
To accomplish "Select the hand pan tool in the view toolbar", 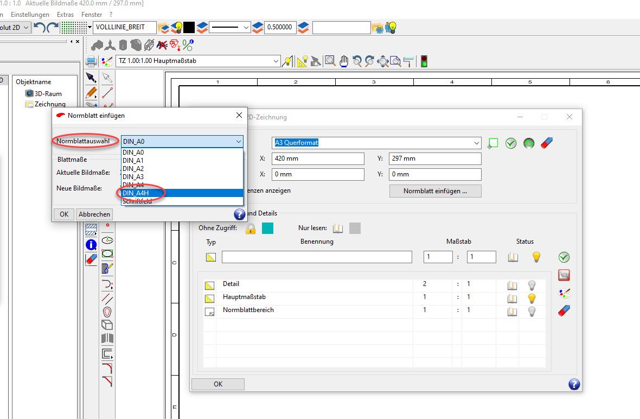I will pyautogui.click(x=344, y=61).
